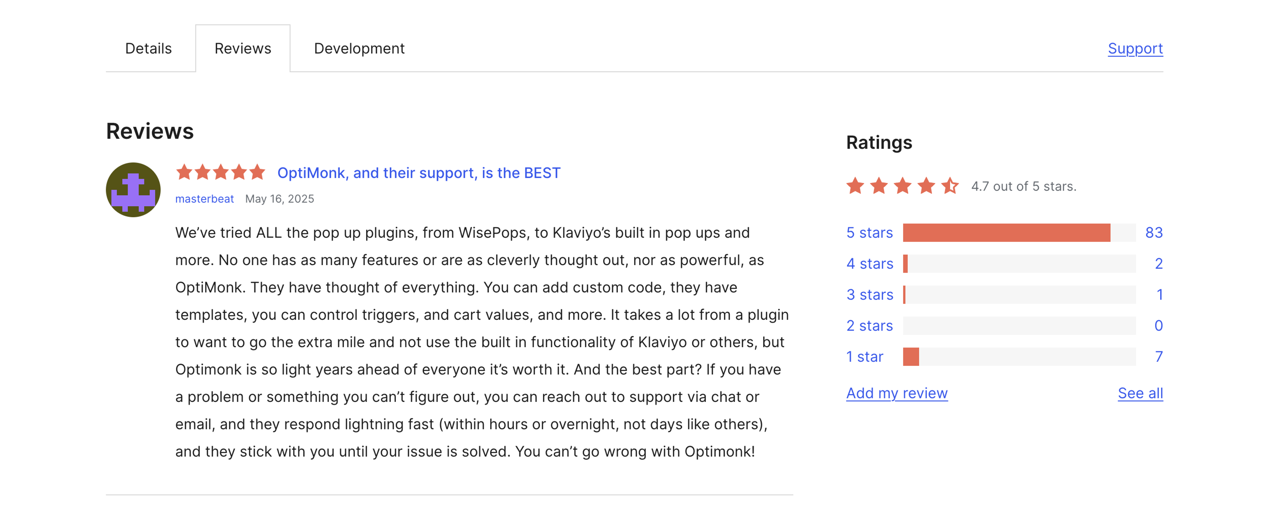
Task: Switch to the Details tab
Action: click(148, 48)
